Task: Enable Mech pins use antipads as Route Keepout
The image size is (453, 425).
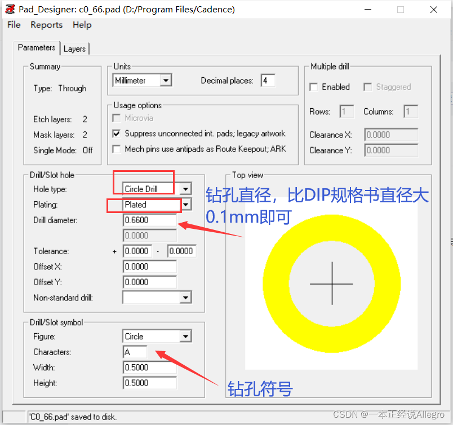Action: point(116,149)
